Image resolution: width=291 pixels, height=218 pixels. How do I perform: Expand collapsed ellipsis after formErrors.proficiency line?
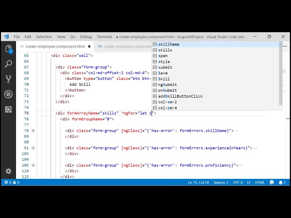pos(241,165)
